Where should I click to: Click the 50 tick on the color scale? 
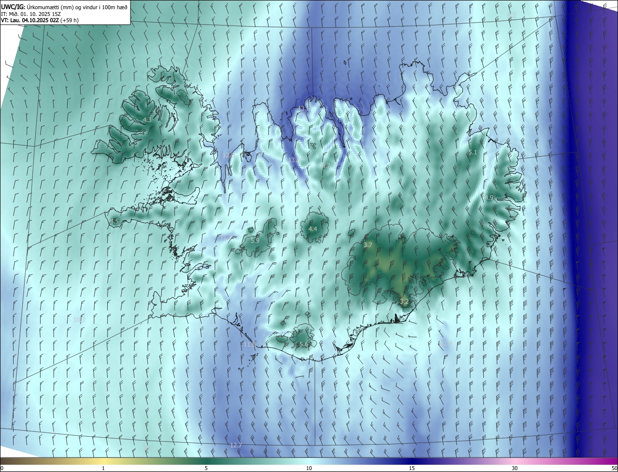click(x=614, y=468)
